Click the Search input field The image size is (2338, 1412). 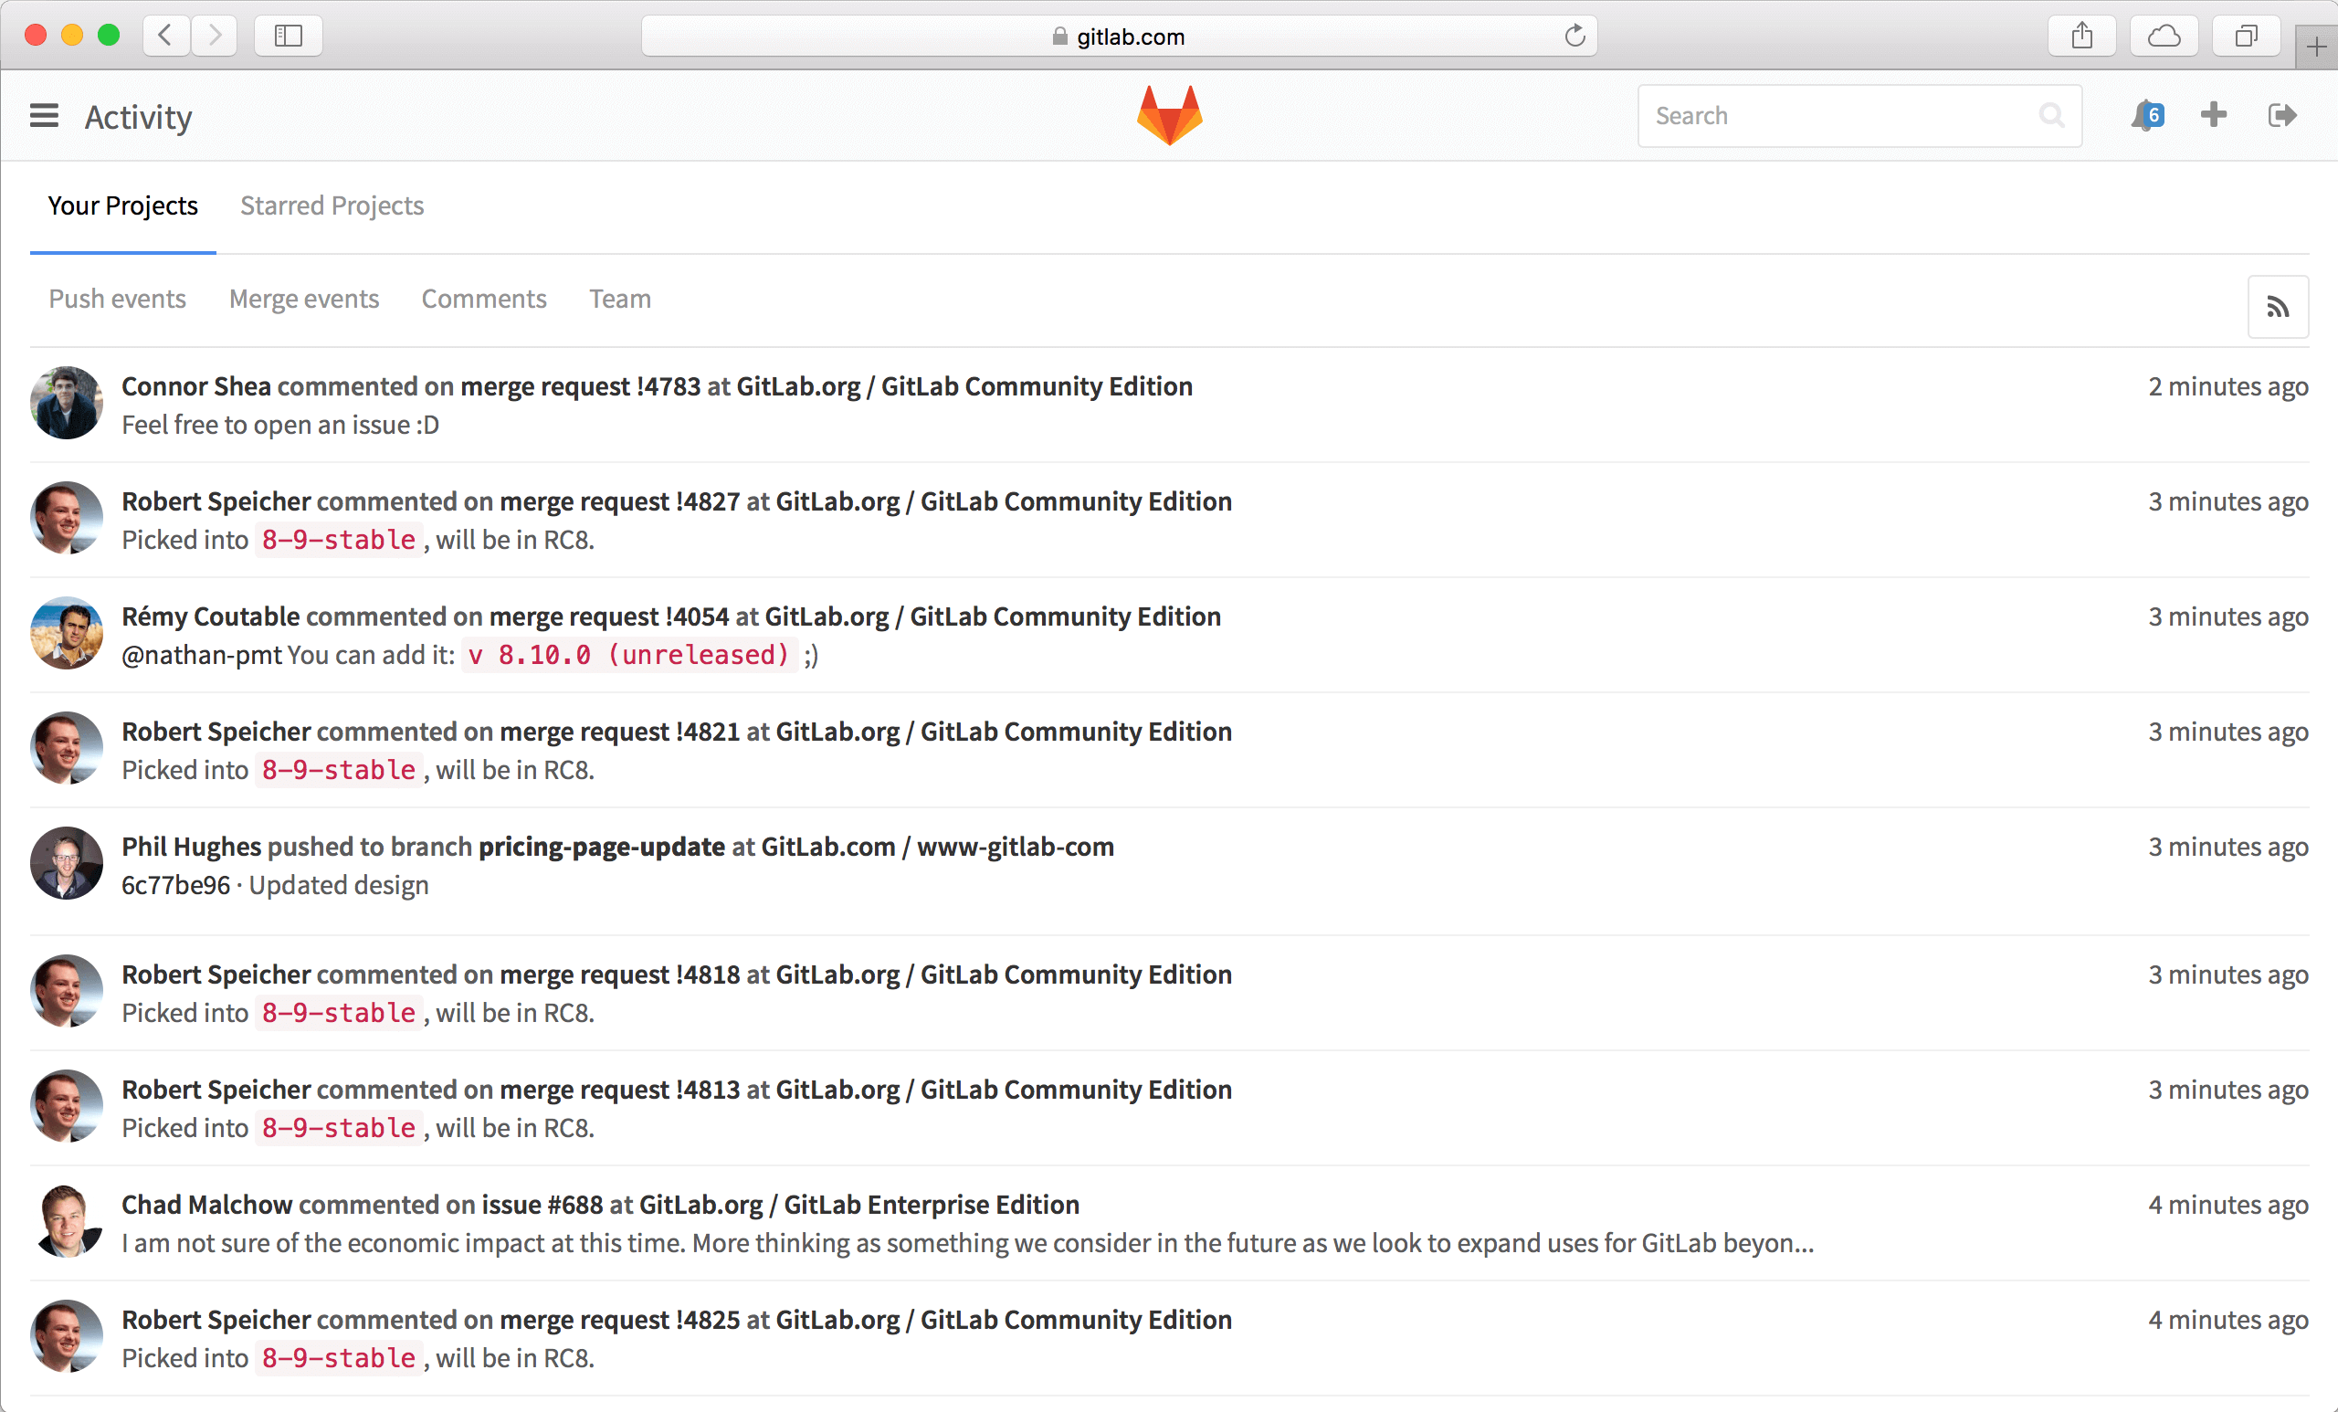(1841, 116)
